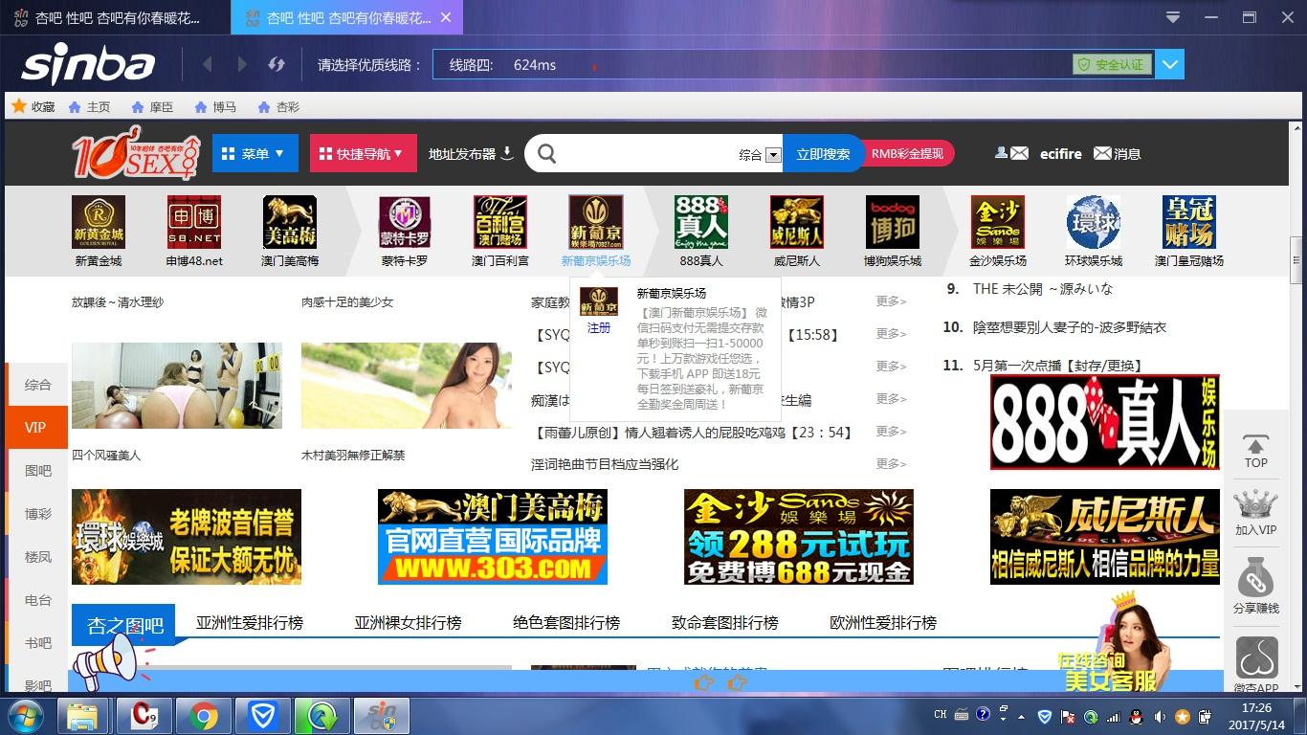Switch to the first browser tab
1307x735 pixels.
[x=115, y=17]
